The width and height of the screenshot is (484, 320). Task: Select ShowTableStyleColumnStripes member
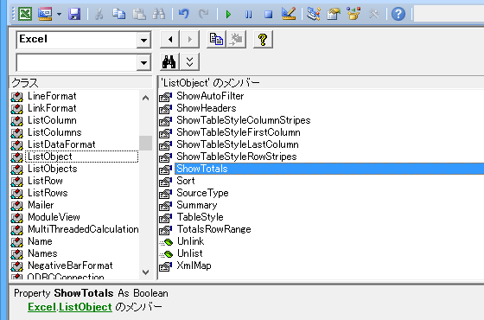[243, 120]
